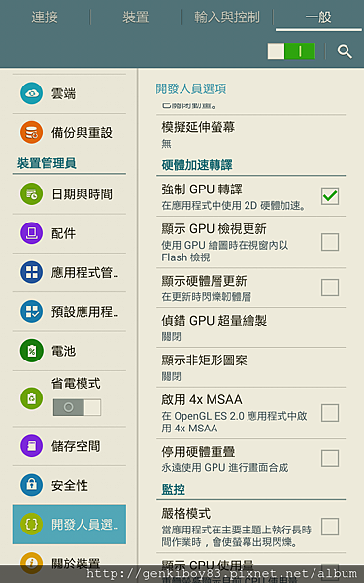Viewport: 364px width, 583px height.
Task: Select the 開發人員選項 sidebar entry
Action: tap(69, 525)
